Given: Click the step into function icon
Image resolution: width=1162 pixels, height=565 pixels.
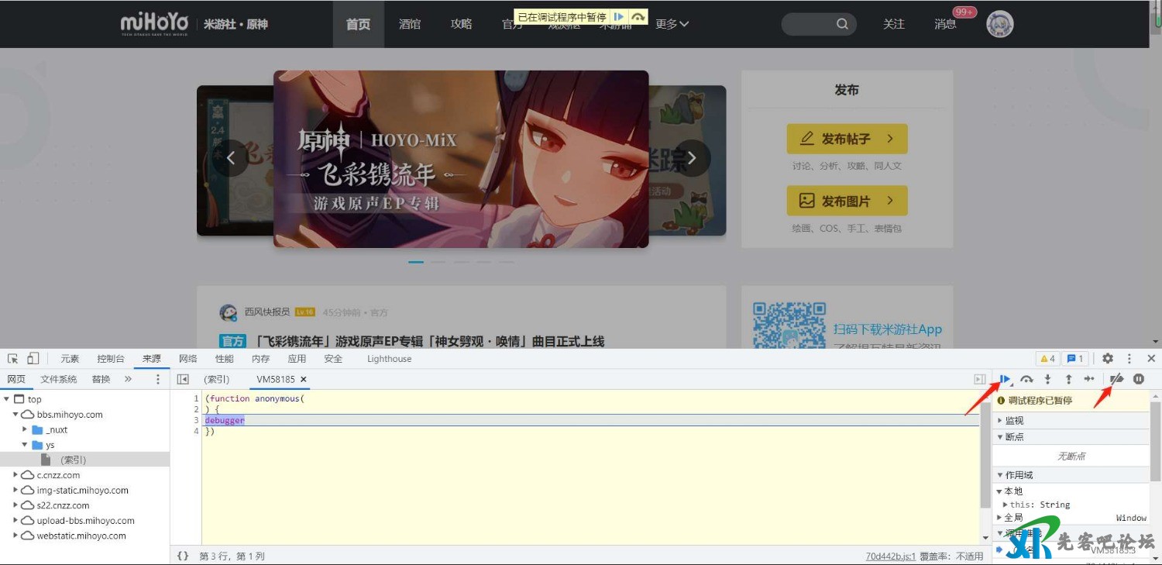Looking at the screenshot, I should (1047, 379).
